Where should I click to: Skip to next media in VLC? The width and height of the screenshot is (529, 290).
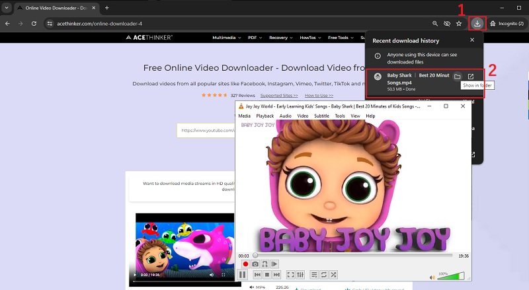click(x=276, y=275)
